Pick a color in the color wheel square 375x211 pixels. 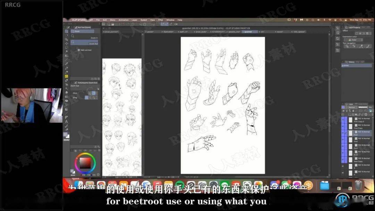[85, 163]
